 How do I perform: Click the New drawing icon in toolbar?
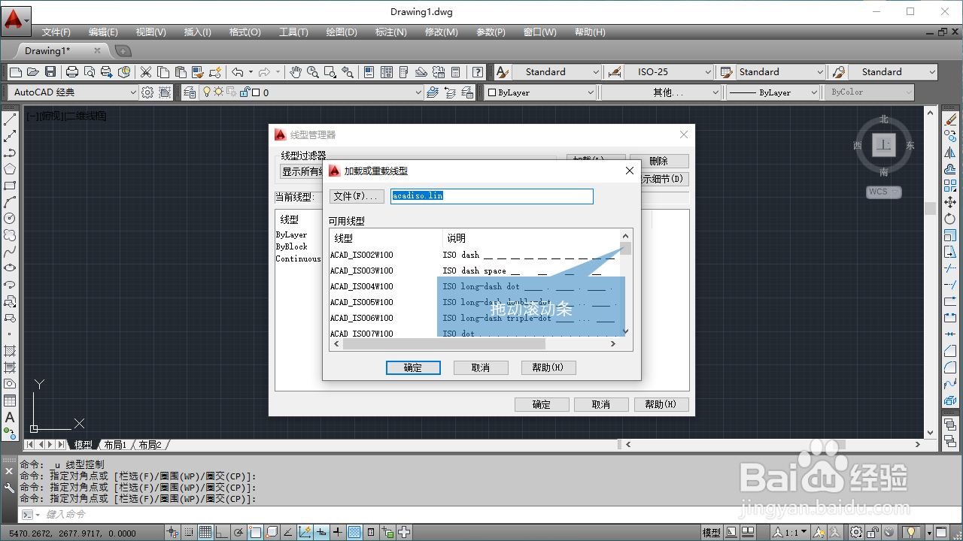tap(15, 72)
